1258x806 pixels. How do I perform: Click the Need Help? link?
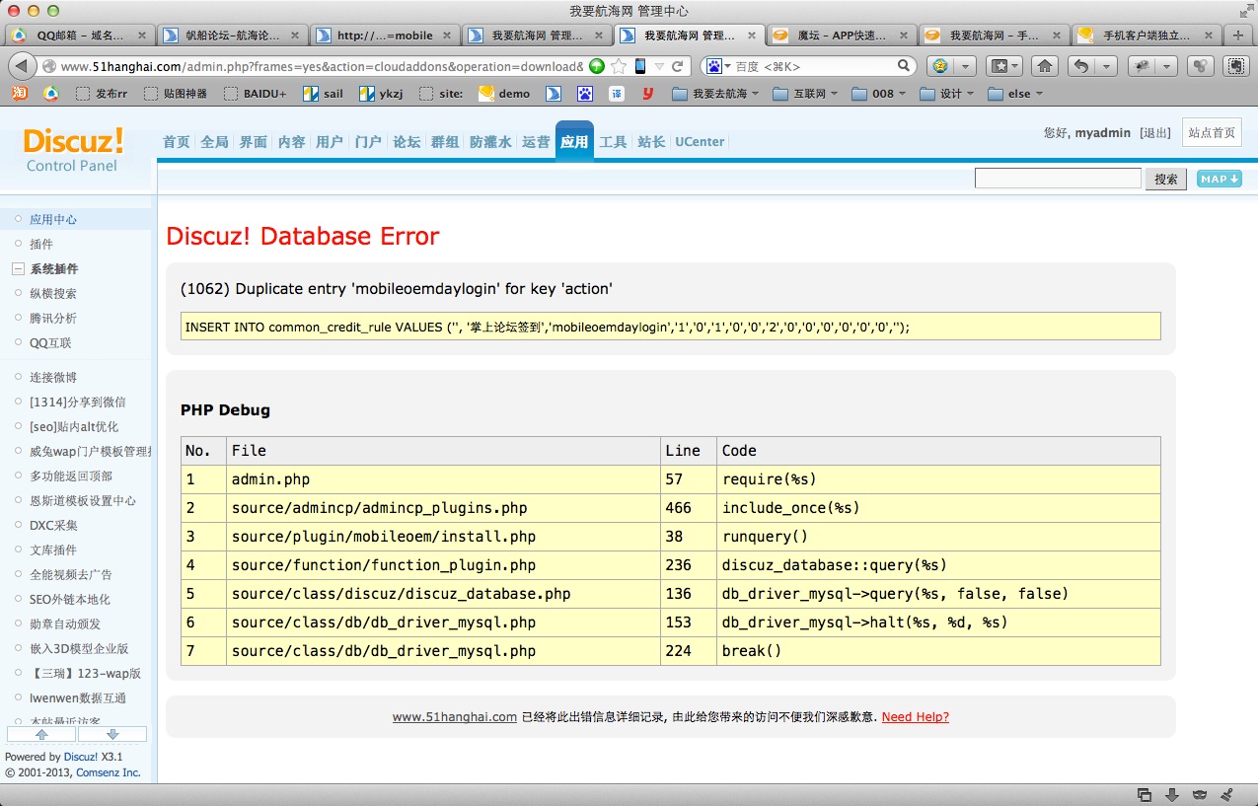point(915,717)
